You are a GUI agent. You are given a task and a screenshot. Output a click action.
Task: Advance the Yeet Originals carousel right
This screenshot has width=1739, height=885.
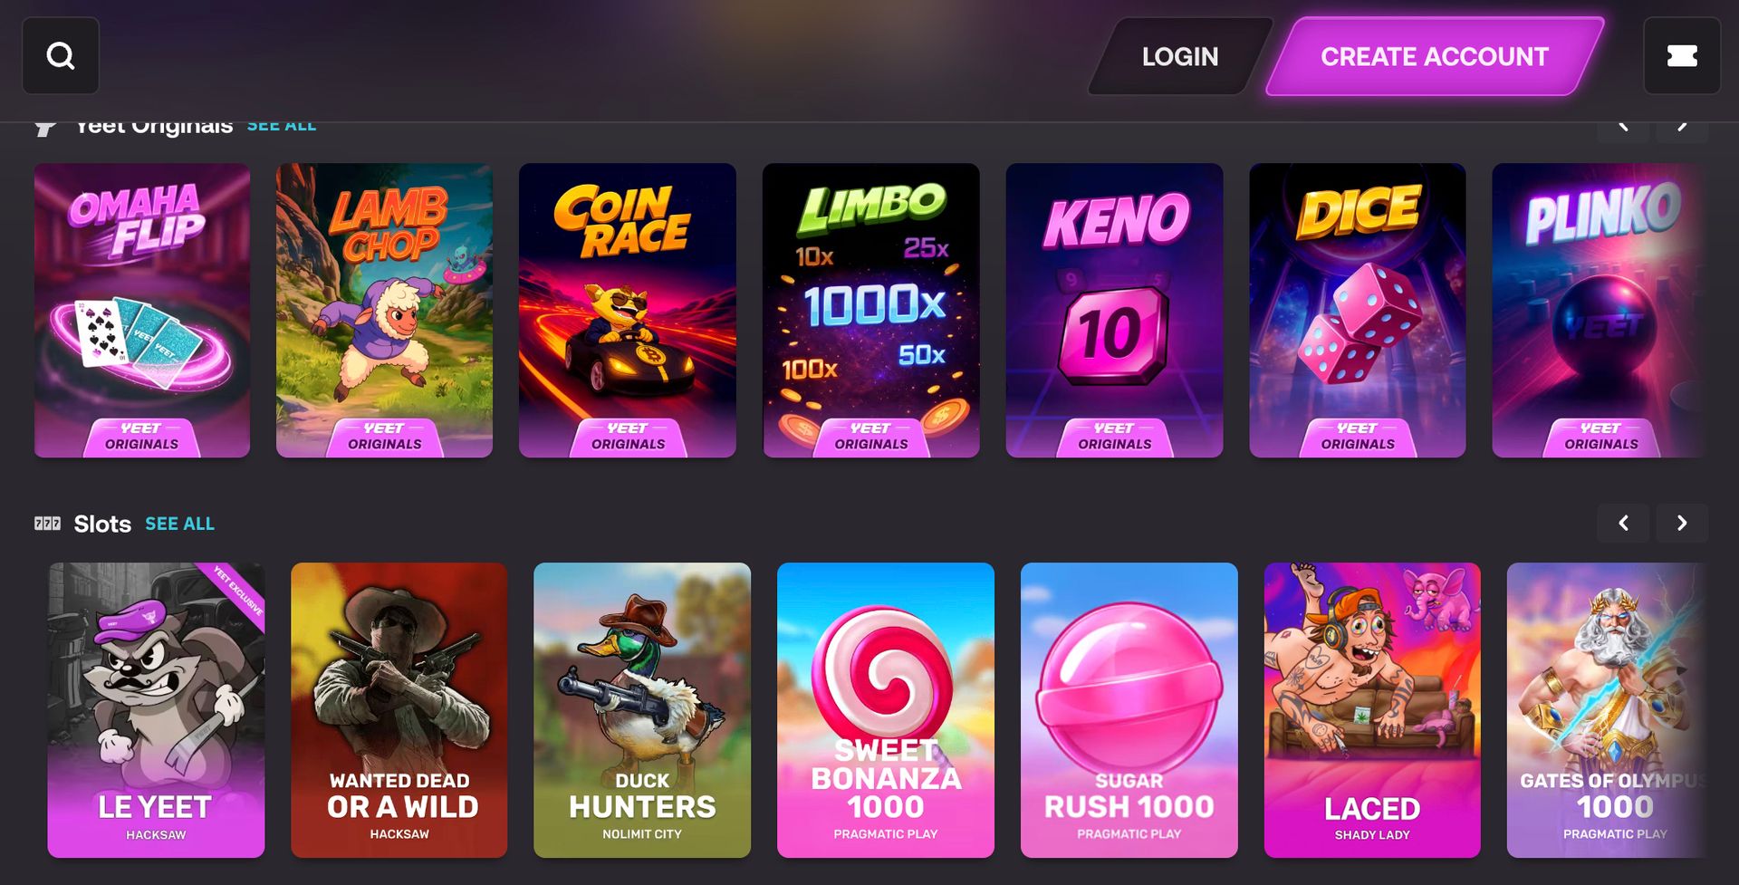(1682, 130)
